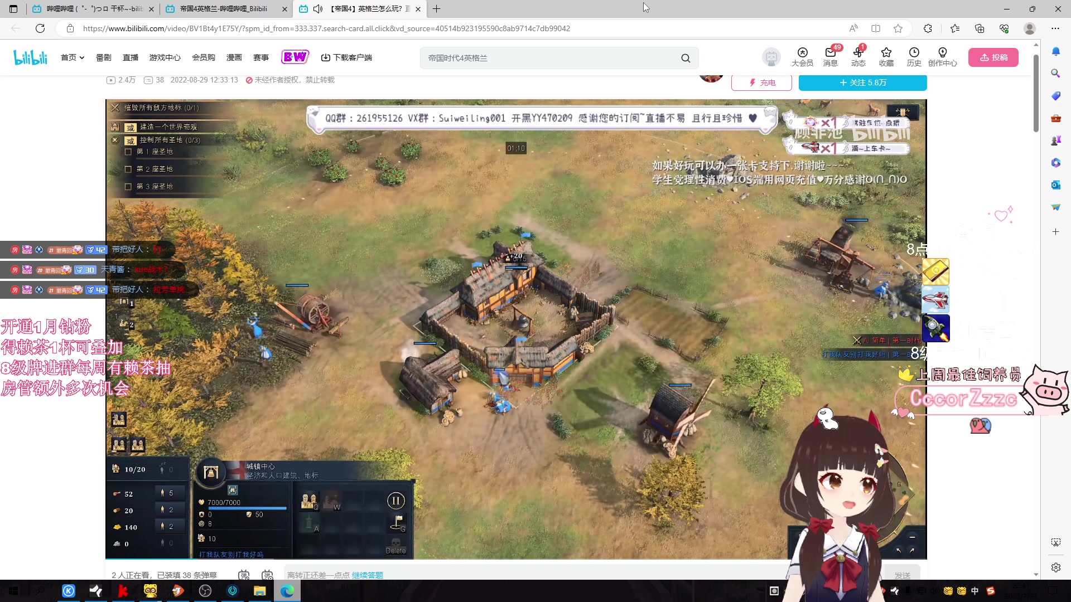The width and height of the screenshot is (1071, 602).
Task: Open the user avatar menu
Action: (771, 57)
